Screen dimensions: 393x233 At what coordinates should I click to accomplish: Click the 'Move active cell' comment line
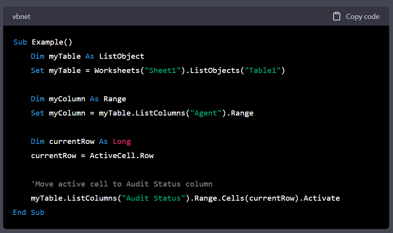tap(122, 184)
